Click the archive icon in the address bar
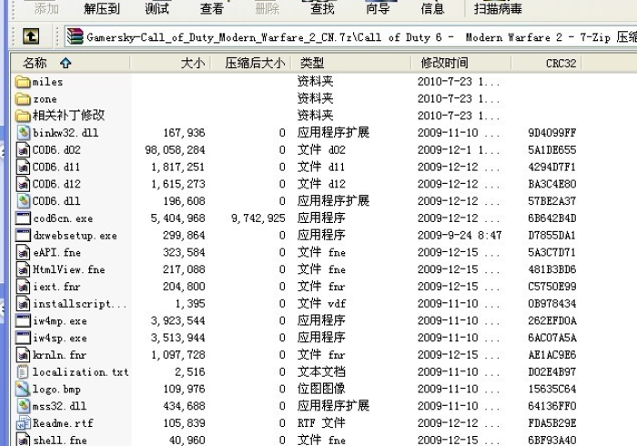 point(75,36)
